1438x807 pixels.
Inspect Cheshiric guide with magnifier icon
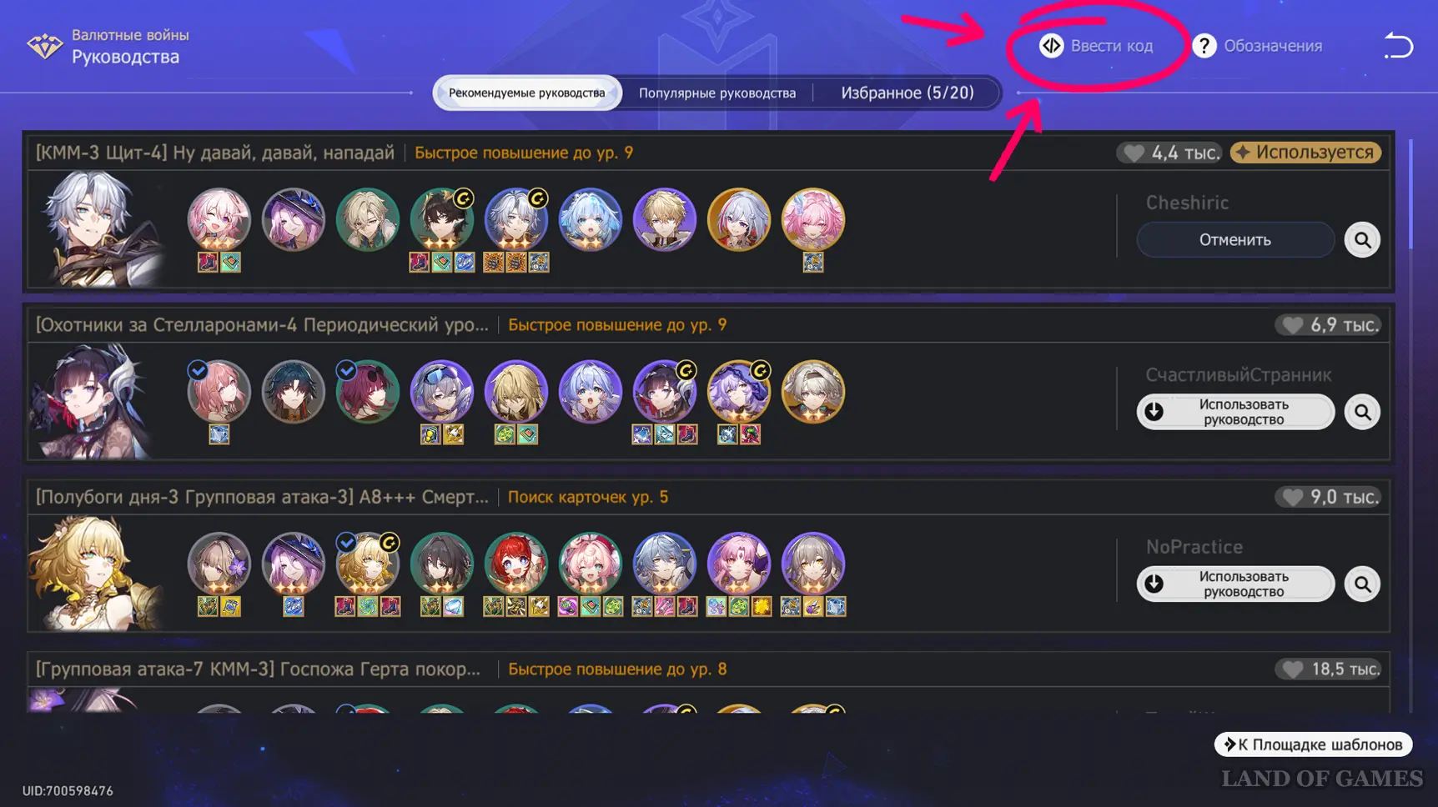click(x=1362, y=240)
